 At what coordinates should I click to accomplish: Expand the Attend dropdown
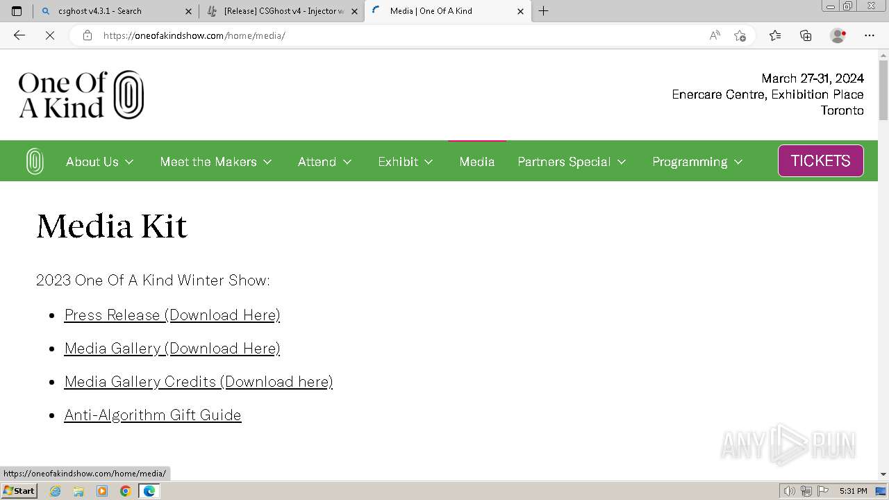pyautogui.click(x=325, y=161)
